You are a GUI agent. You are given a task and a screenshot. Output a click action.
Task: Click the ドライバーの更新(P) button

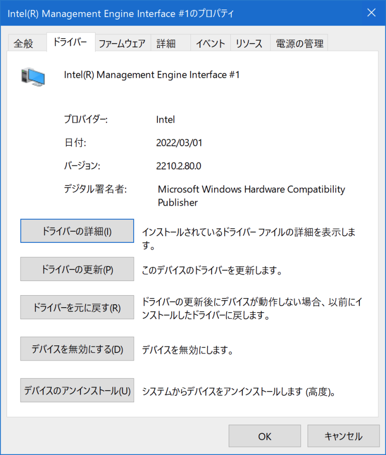[77, 269]
